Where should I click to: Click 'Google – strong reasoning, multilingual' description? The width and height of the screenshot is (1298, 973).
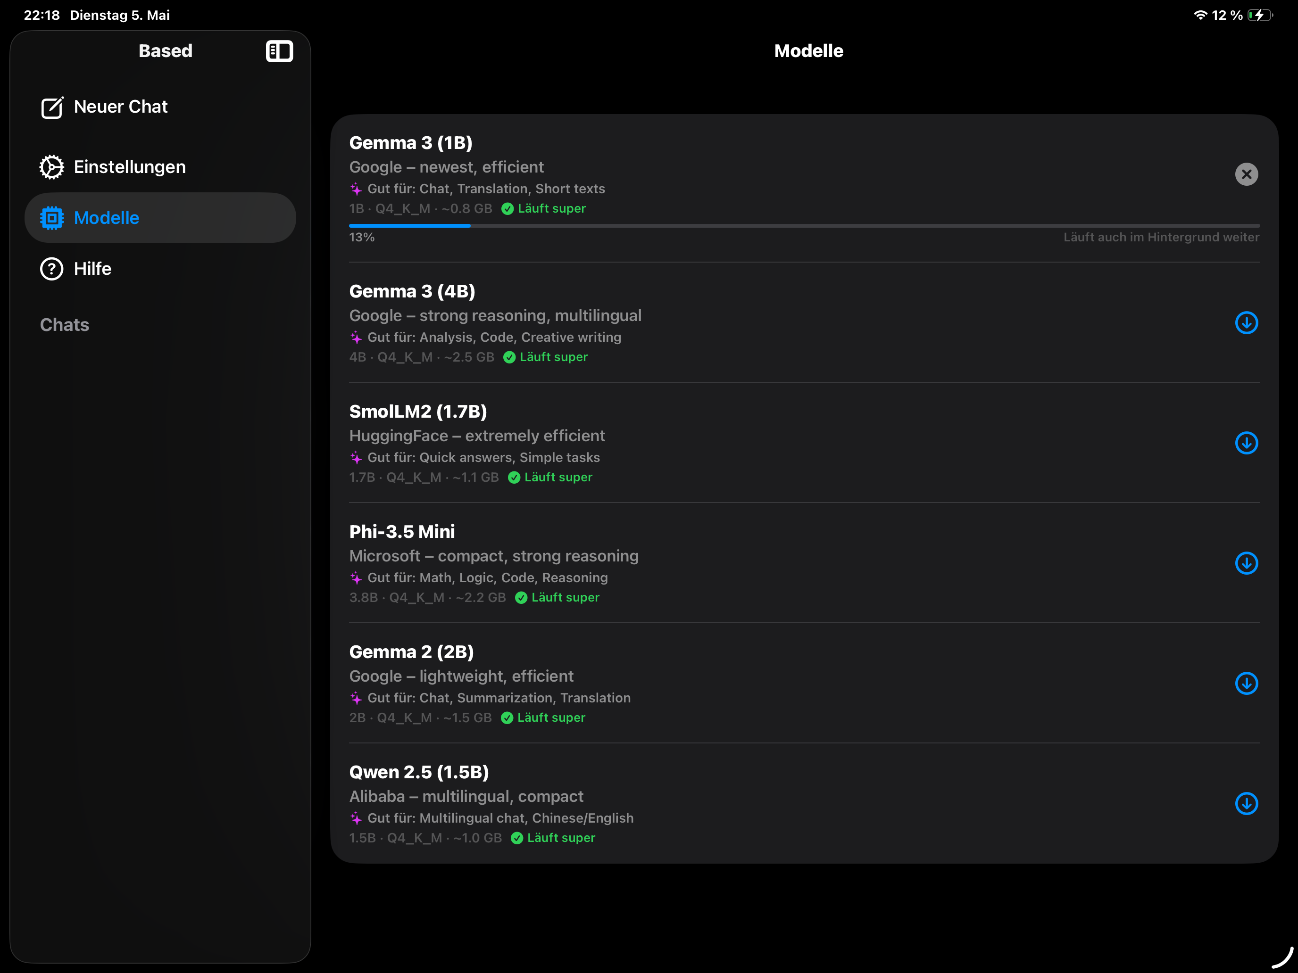[495, 315]
